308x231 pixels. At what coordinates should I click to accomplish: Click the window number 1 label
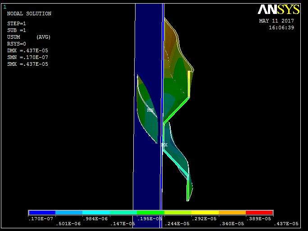pyautogui.click(x=5, y=7)
